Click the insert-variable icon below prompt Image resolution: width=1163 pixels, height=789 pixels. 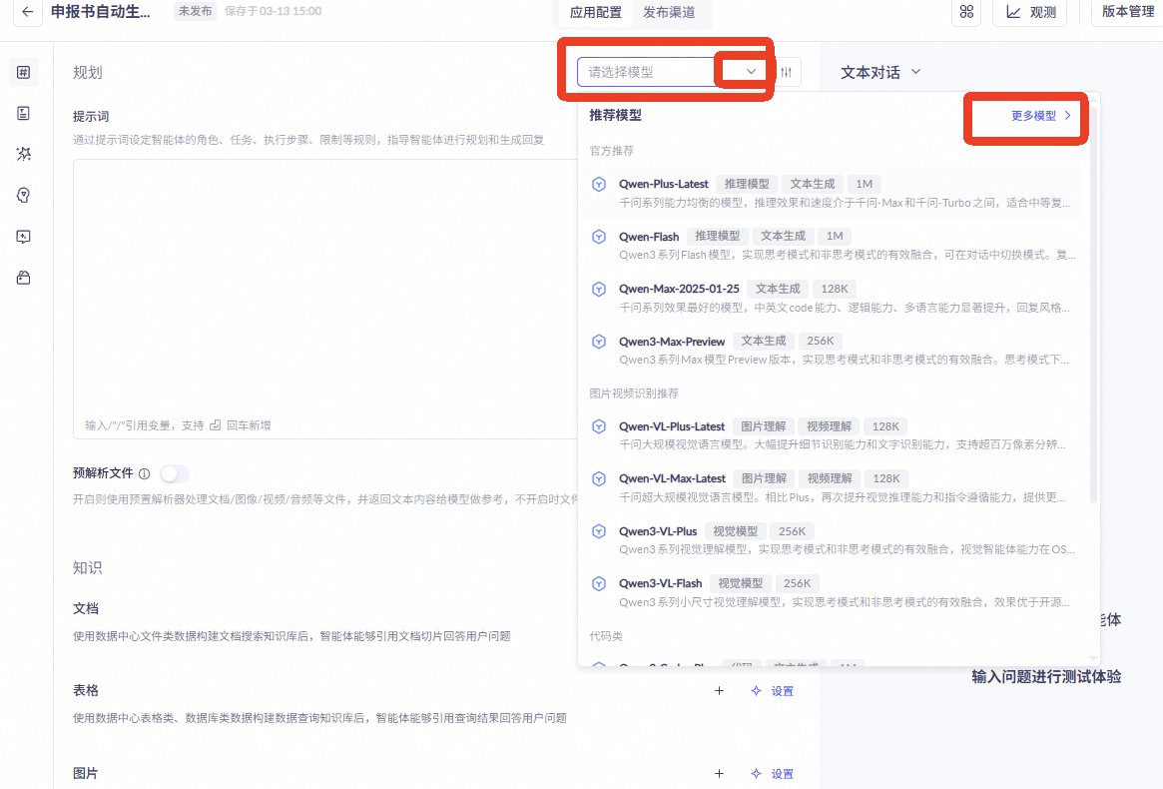(x=215, y=425)
